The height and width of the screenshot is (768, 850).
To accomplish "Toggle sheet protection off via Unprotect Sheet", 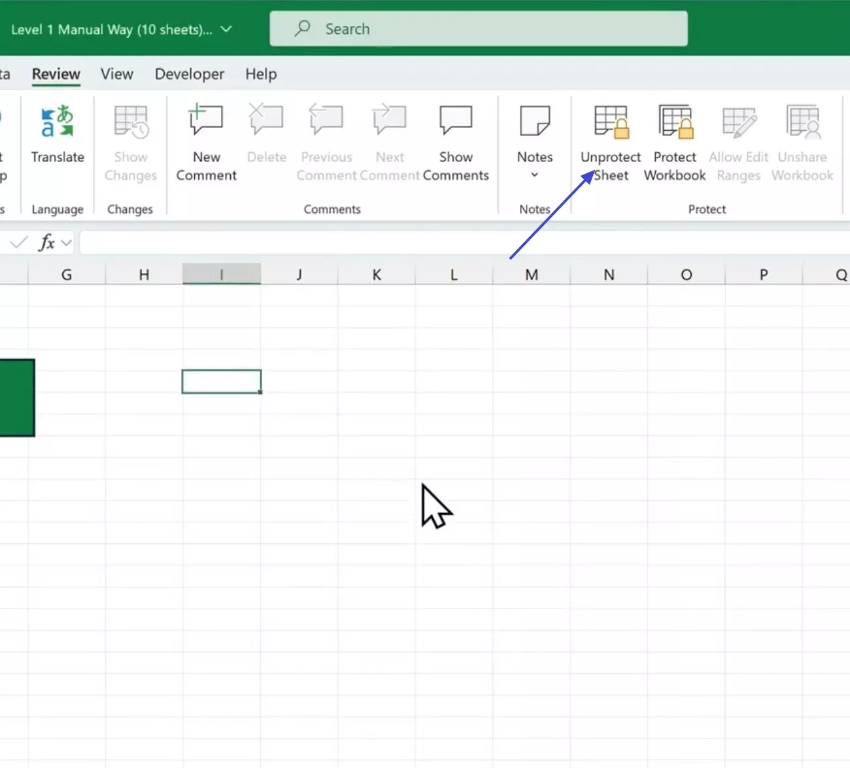I will click(x=609, y=141).
